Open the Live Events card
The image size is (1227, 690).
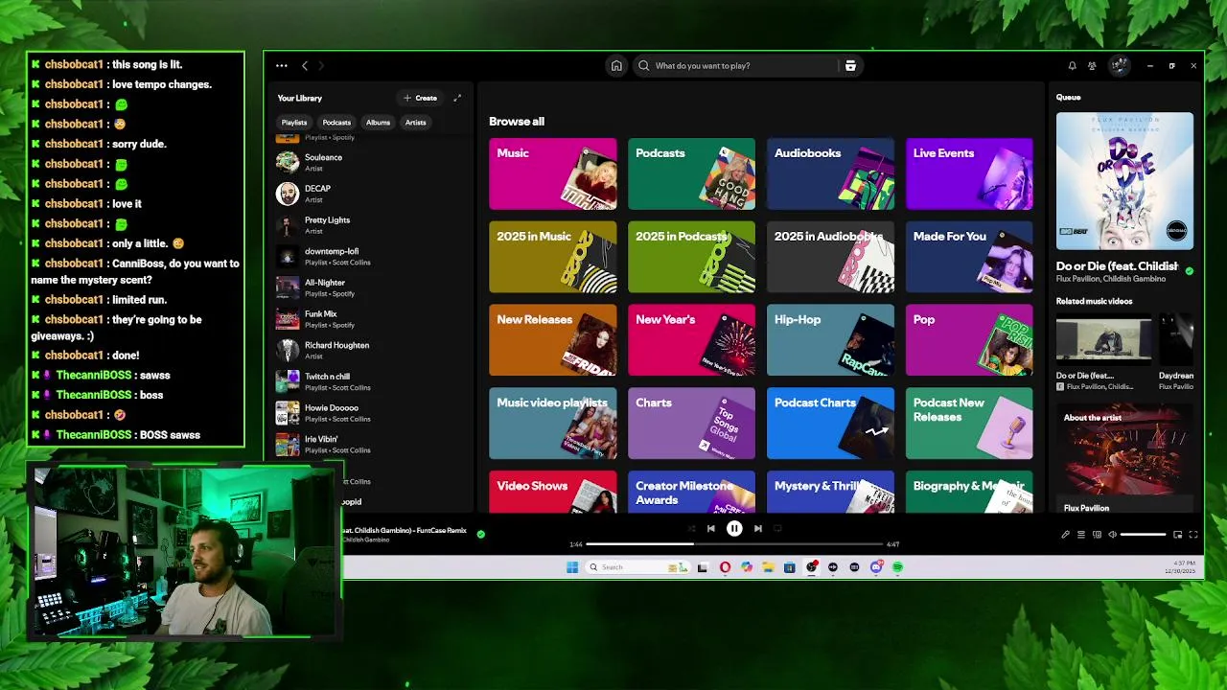(x=969, y=174)
